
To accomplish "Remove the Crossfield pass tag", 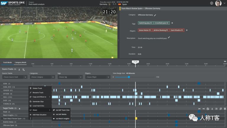I will point(168,23).
